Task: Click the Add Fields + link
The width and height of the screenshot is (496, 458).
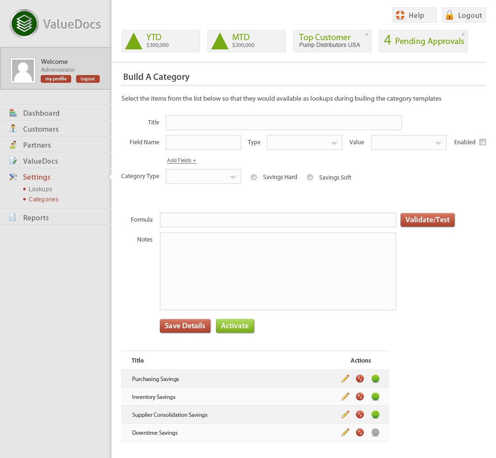Action: [182, 160]
